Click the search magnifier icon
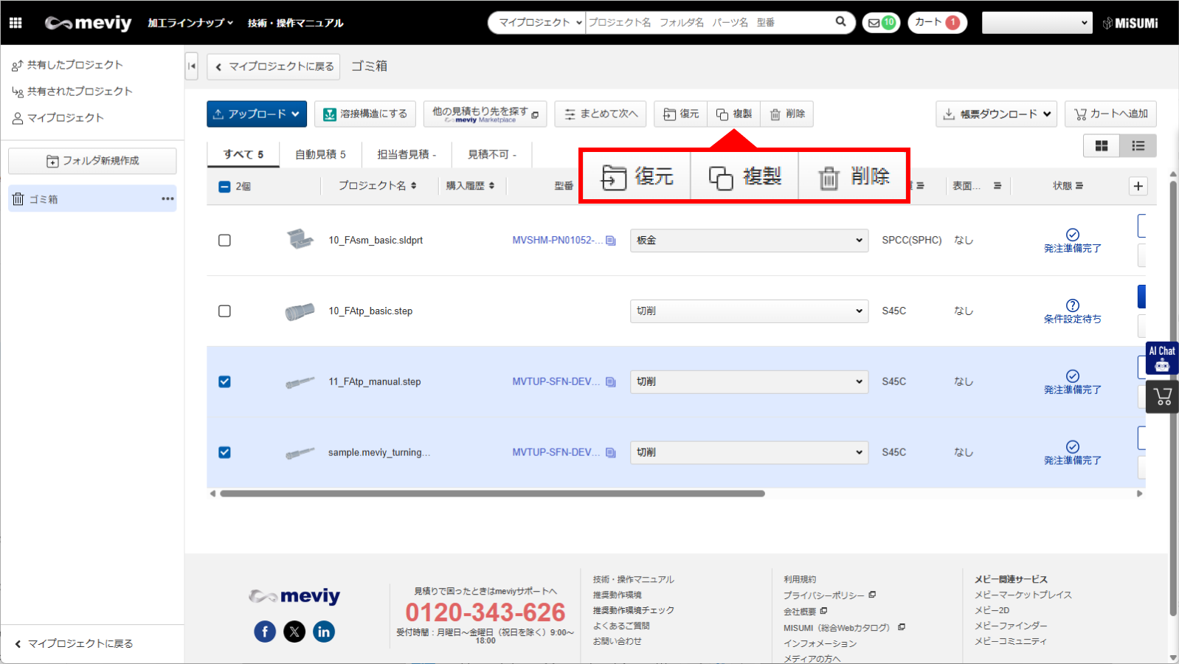Viewport: 1179px width, 664px height. coord(840,22)
